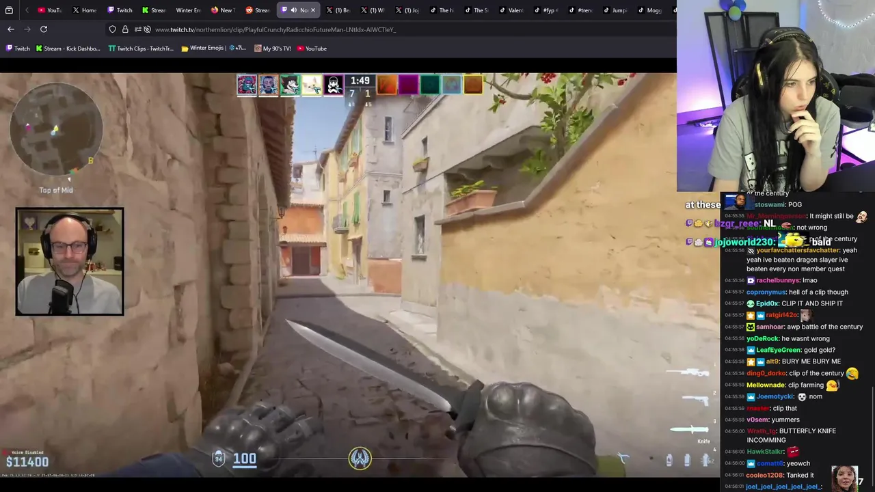Switch to the Firefox New Tab tab
The width and height of the screenshot is (875, 492).
click(223, 10)
